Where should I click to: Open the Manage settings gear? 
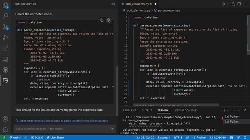(5, 129)
